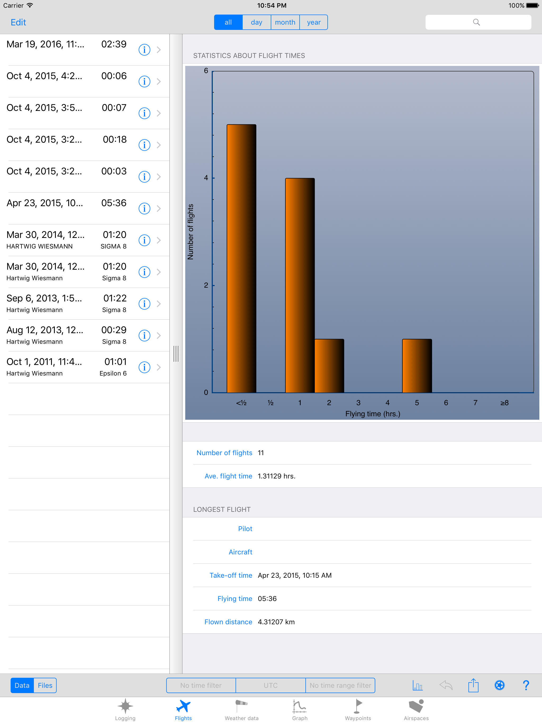Tap the Edit button
The width and height of the screenshot is (542, 723).
18,22
